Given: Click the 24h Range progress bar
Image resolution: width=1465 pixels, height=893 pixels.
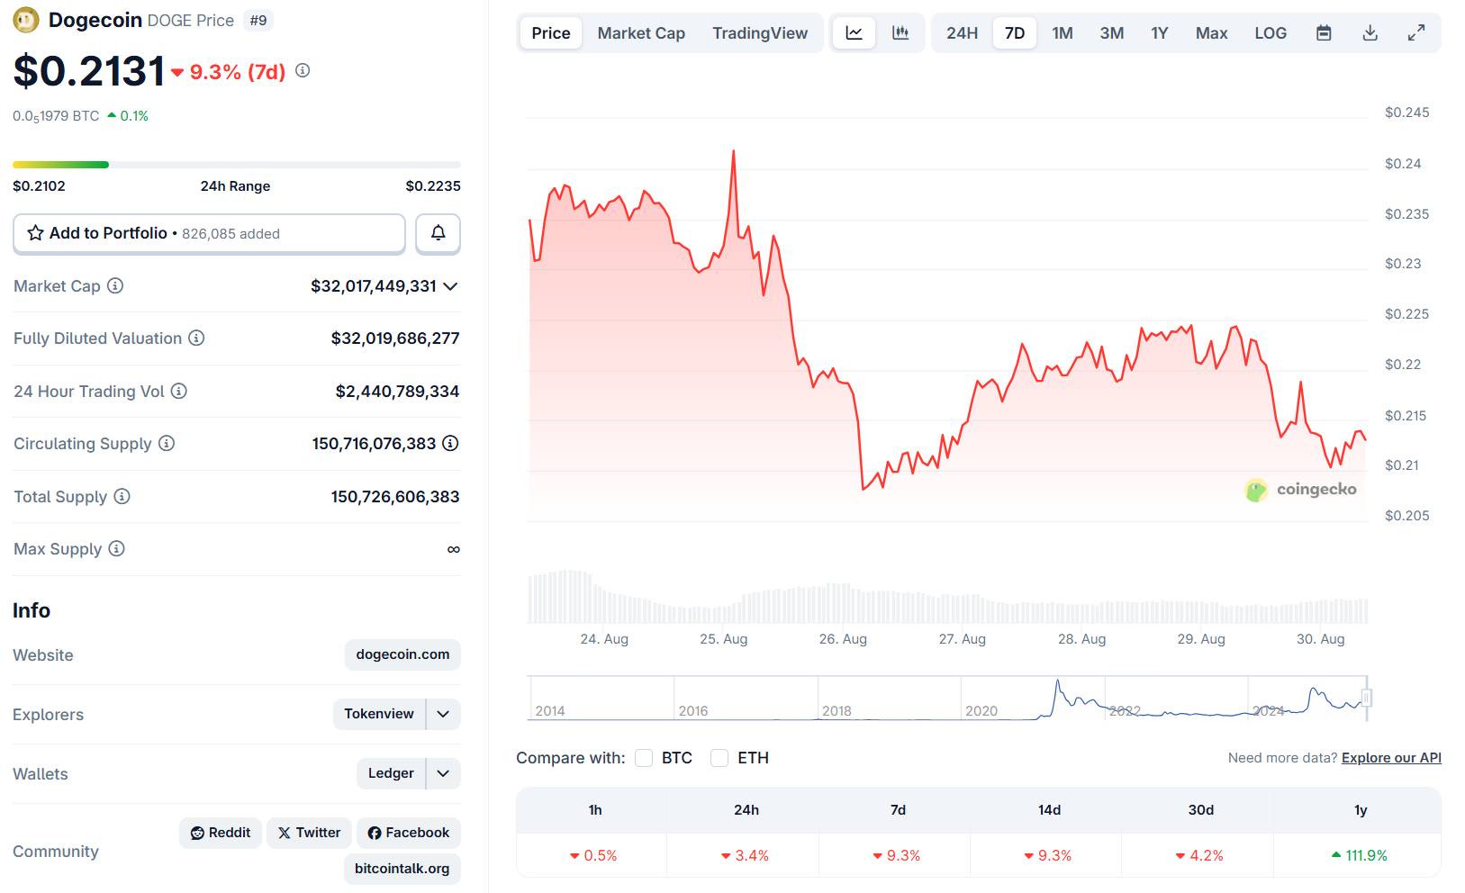Looking at the screenshot, I should [x=237, y=165].
